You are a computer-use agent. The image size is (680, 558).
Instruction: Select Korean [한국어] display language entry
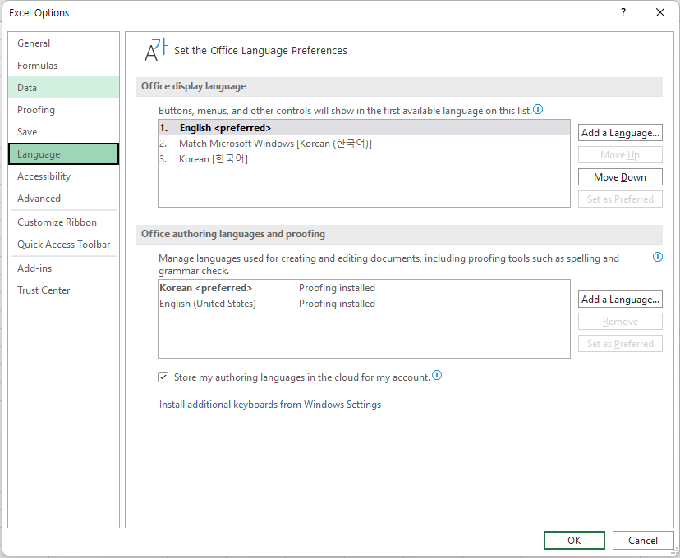click(364, 159)
